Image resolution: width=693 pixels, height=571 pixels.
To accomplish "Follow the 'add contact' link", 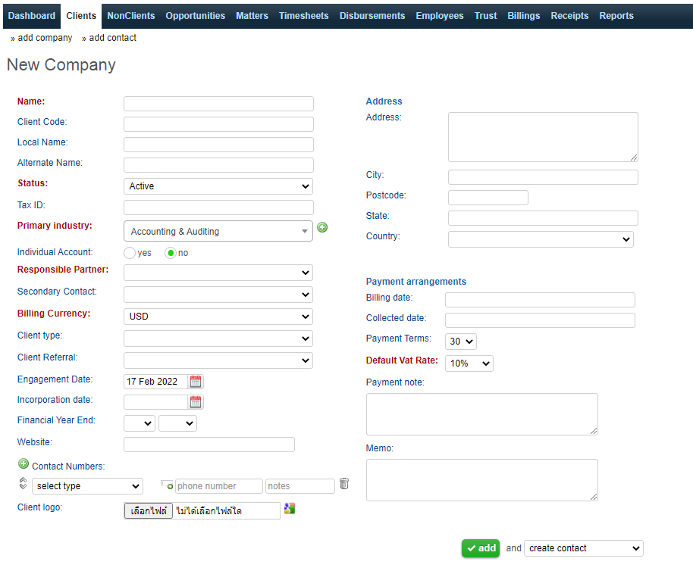I will pos(112,38).
